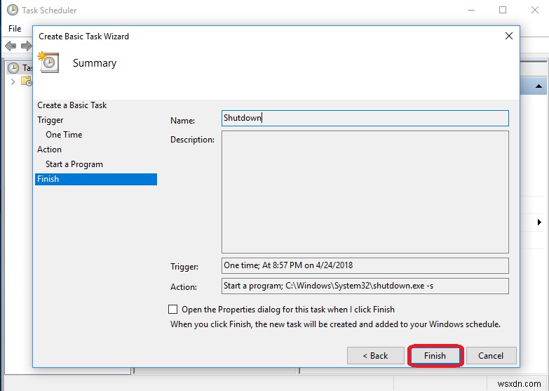The image size is (549, 391).
Task: Click the Summary wizard clock icon
Action: click(48, 62)
